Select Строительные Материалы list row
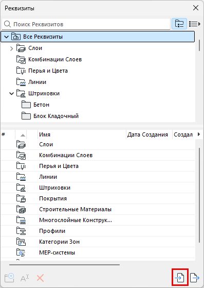Viewport: 204px width, 288px height. (98, 209)
